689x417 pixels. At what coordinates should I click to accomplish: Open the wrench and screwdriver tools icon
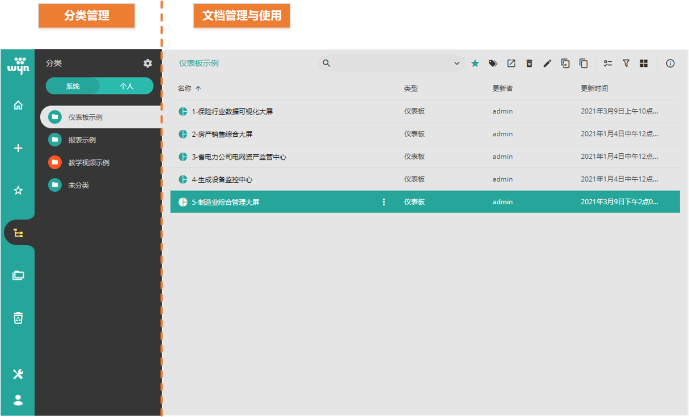click(x=18, y=374)
